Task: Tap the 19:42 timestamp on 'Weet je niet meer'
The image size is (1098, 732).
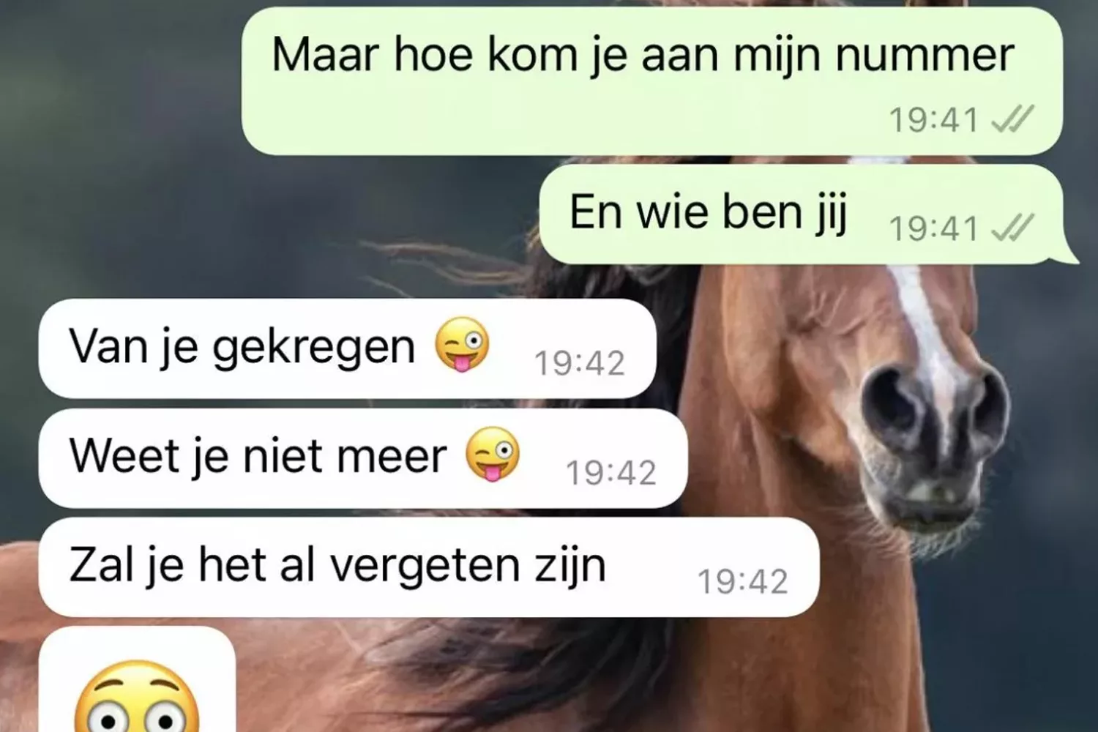Action: tap(611, 473)
